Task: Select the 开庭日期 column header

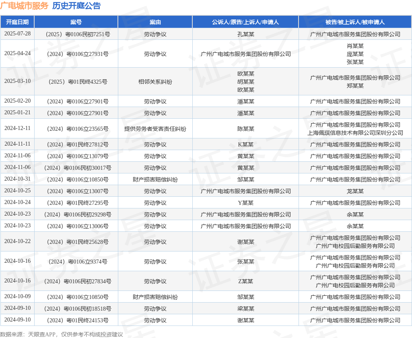Action: [x=17, y=22]
